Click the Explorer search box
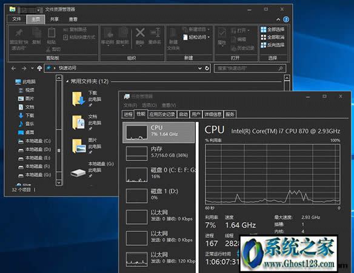This screenshot has height=273, width=354. (250, 68)
